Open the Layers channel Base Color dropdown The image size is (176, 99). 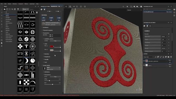coord(148,57)
